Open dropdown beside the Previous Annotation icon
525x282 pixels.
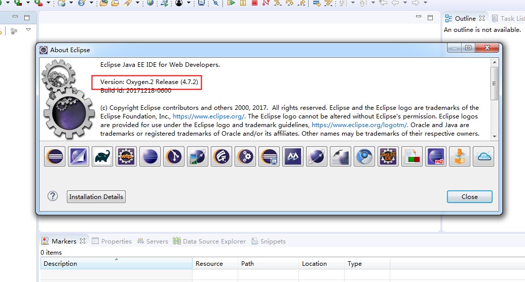click(373, 3)
